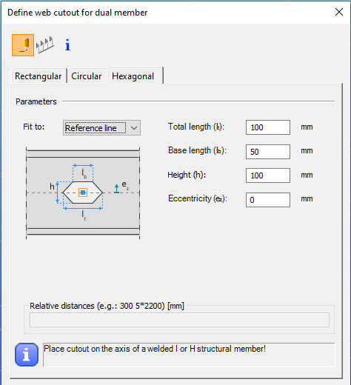
Task: Close the web cutout dialog
Action: click(339, 12)
